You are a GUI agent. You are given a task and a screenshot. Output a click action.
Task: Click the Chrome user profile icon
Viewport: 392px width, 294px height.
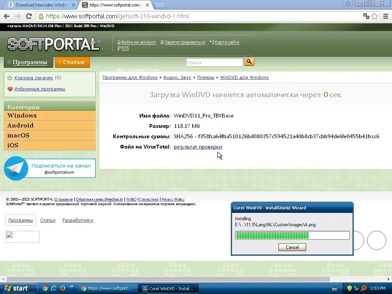[x=348, y=3]
